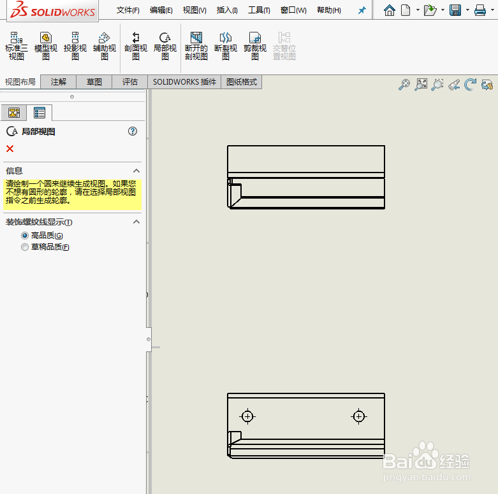Open the 工具(T) menu
The image size is (498, 494).
[259, 10]
